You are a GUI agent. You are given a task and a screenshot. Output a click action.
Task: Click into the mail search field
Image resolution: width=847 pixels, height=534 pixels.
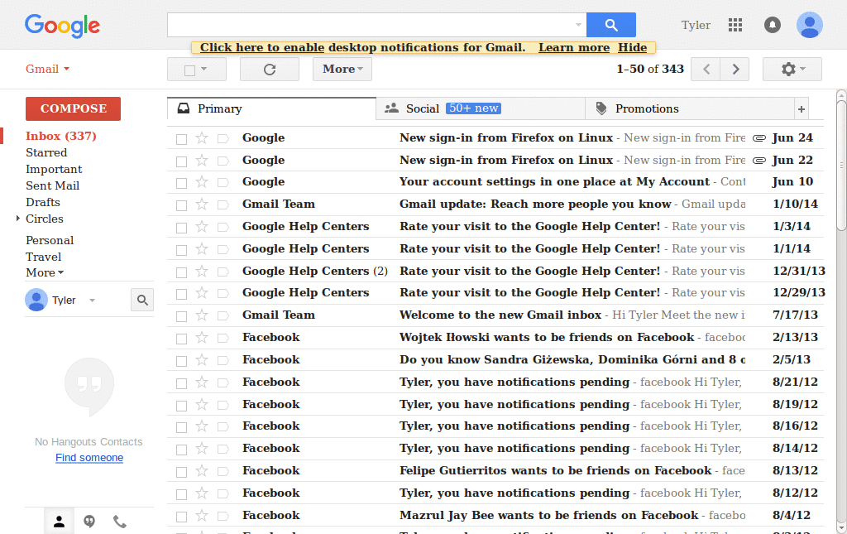coord(371,25)
